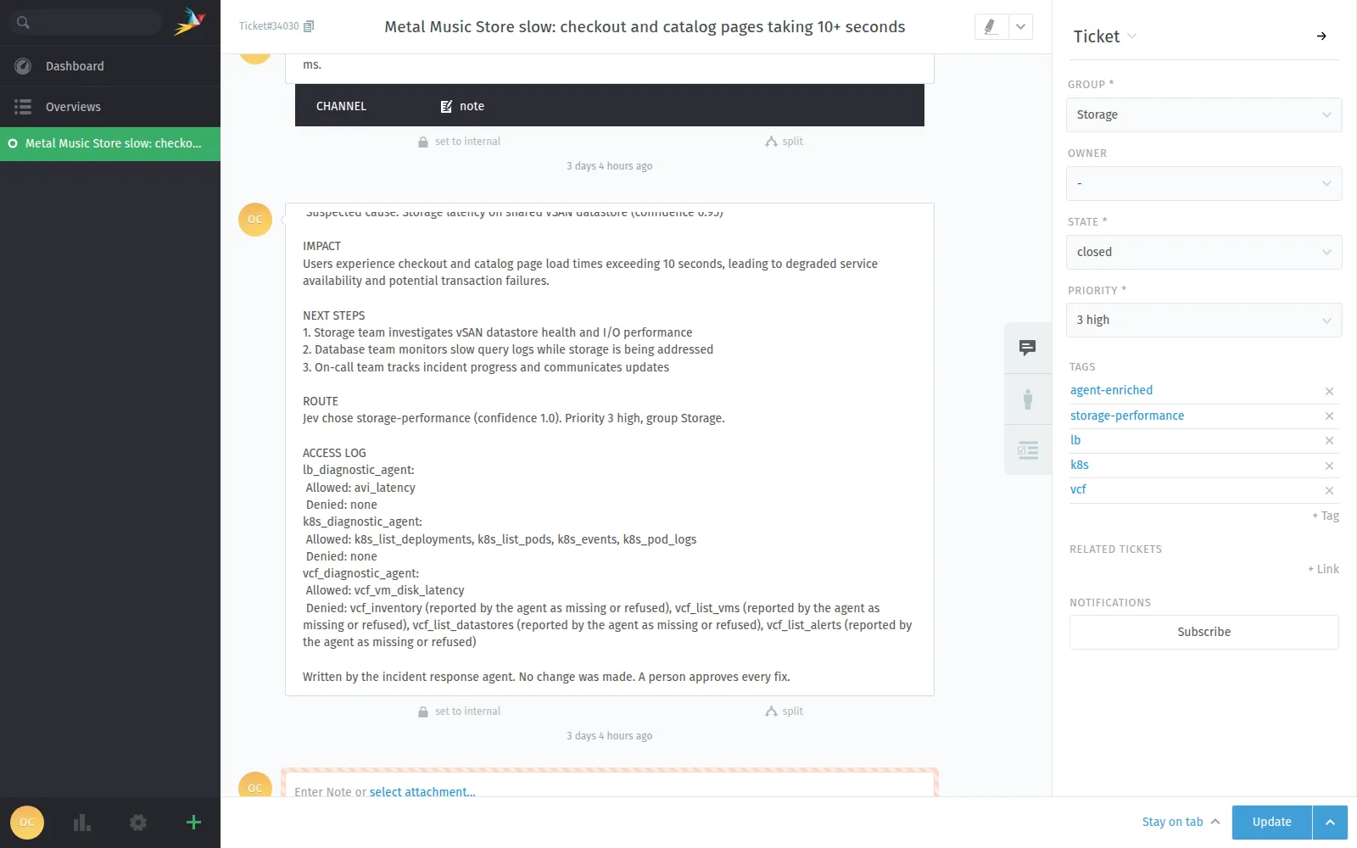This screenshot has height=848, width=1357.
Task: Click the Zammad bird logo
Action: click(190, 21)
